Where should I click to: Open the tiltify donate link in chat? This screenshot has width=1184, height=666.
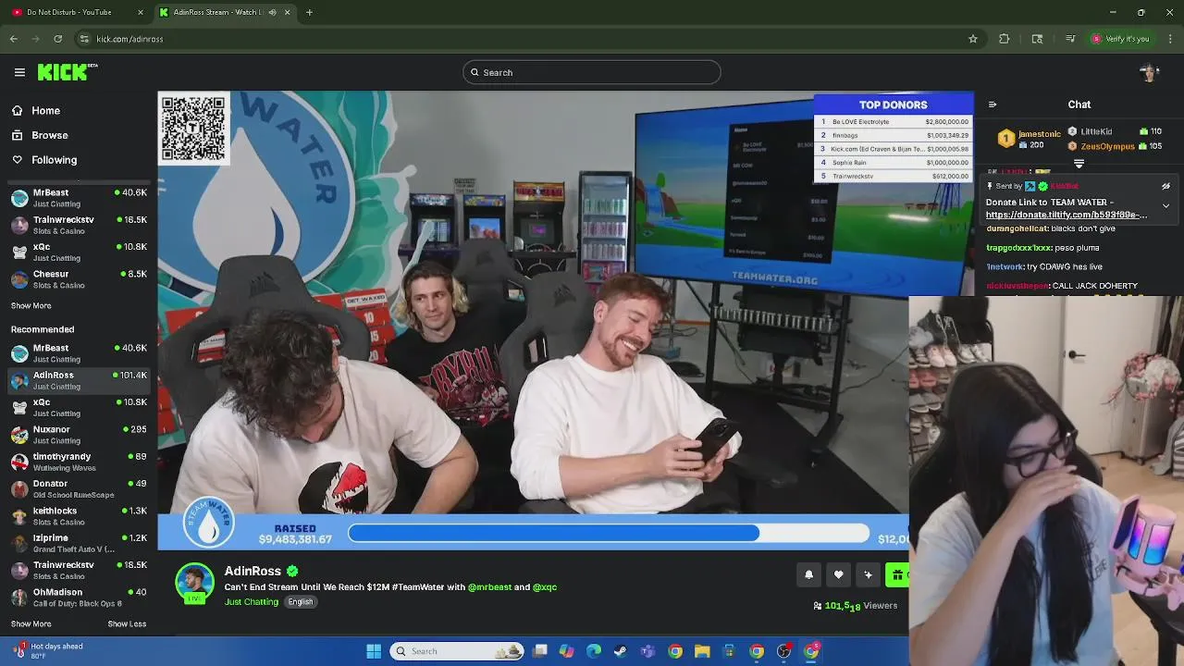[1067, 215]
